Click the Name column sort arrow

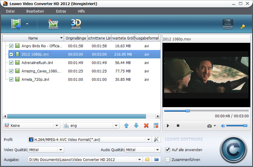click(61, 38)
